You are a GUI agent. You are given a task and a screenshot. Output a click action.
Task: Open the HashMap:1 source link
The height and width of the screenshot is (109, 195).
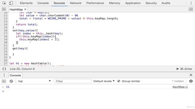point(180,87)
